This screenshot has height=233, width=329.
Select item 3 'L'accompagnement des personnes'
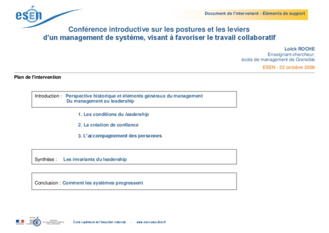coord(120,136)
